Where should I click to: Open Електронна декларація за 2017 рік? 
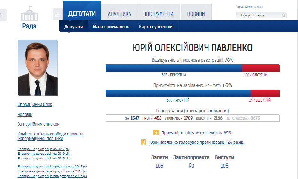(x=43, y=149)
